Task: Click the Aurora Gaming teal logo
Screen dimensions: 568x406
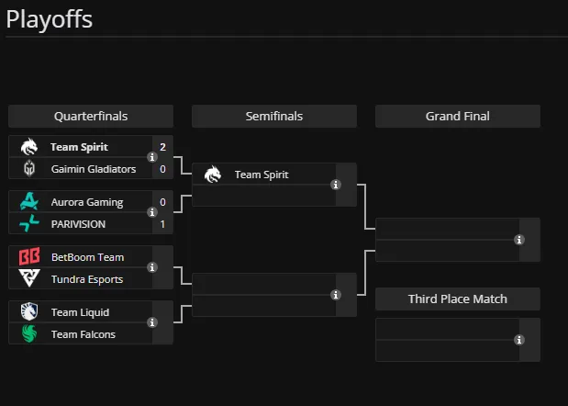Action: 29,201
